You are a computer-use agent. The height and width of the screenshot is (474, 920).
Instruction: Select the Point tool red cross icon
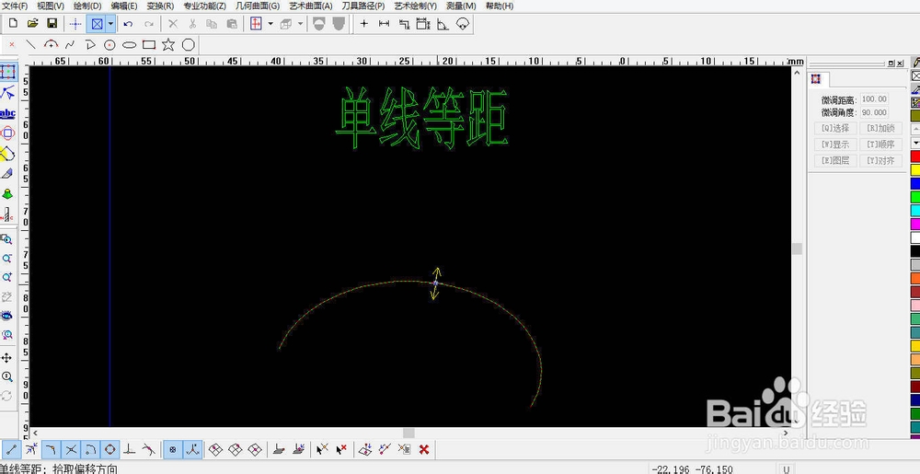coord(12,44)
